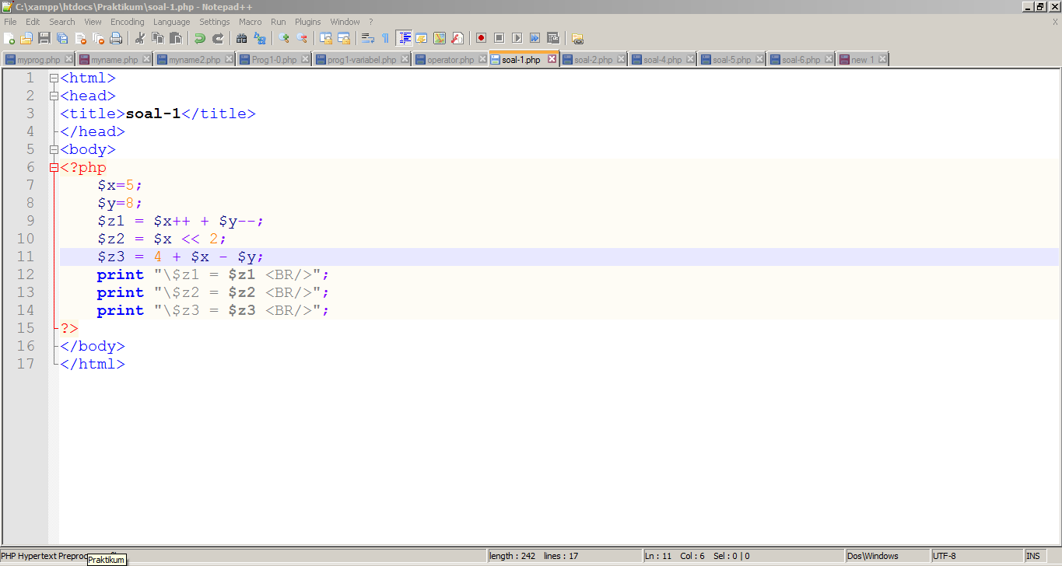Toggle INS mode in status bar

[x=1033, y=556]
